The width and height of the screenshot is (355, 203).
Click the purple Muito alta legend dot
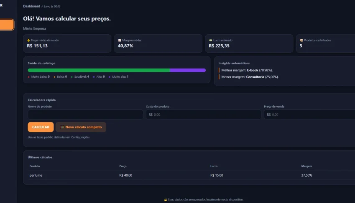[110, 77]
